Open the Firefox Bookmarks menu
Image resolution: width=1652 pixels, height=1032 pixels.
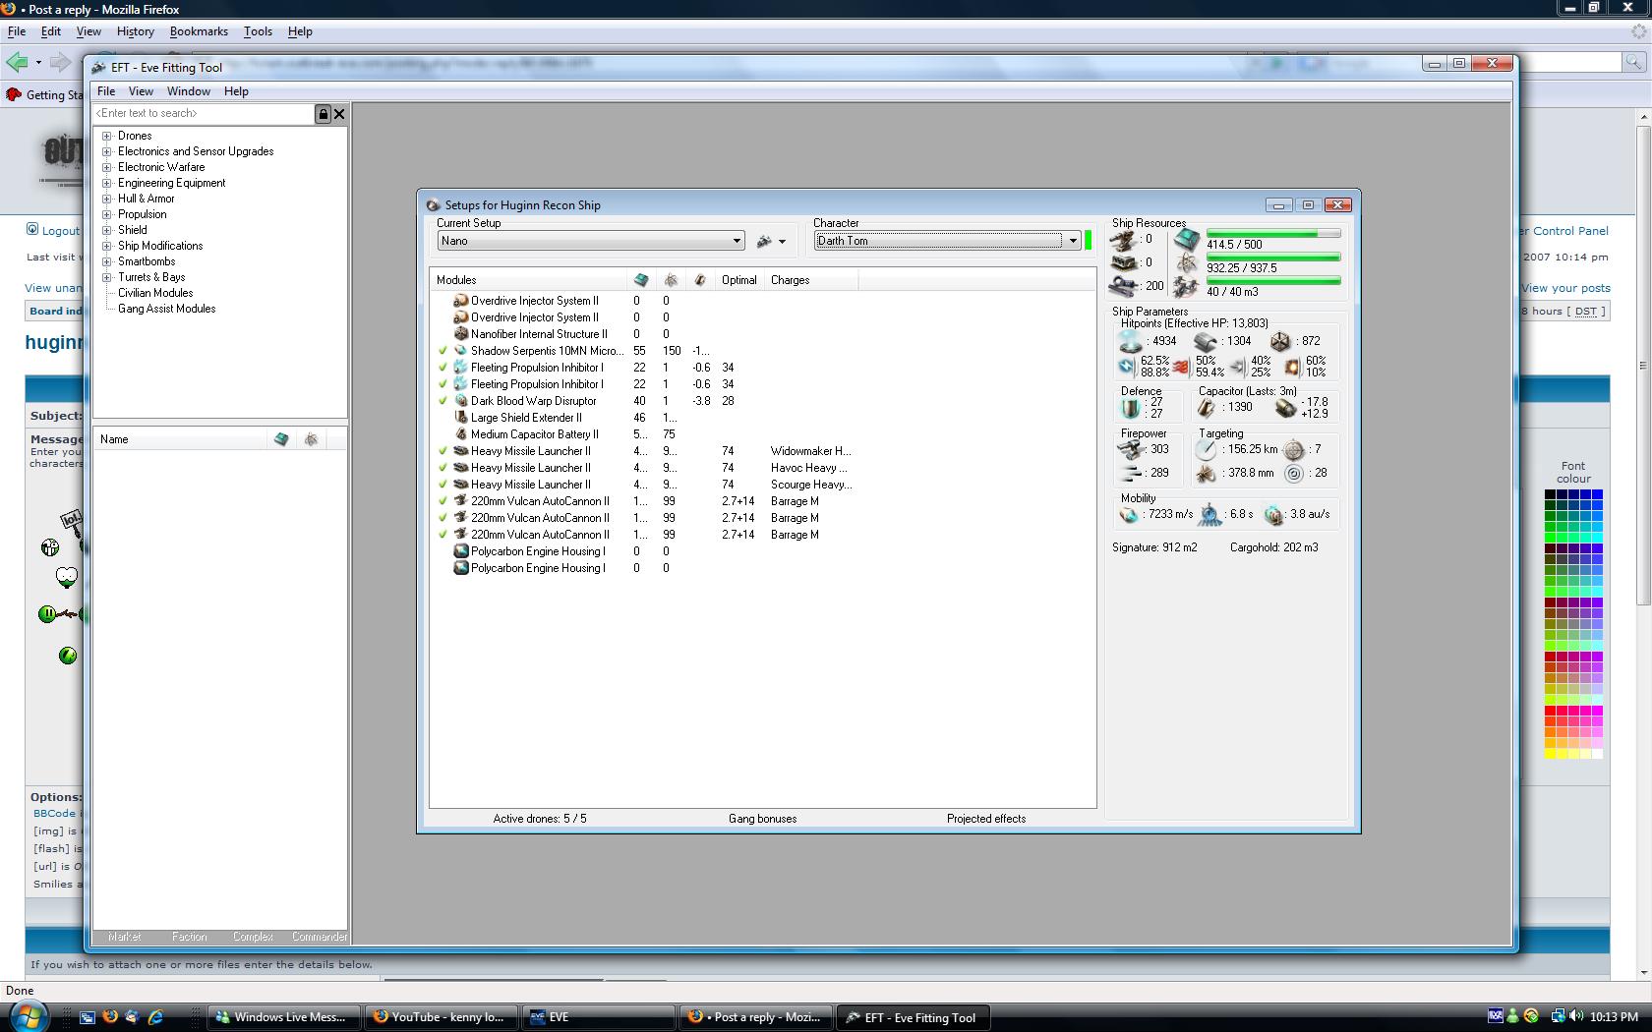[x=199, y=31]
